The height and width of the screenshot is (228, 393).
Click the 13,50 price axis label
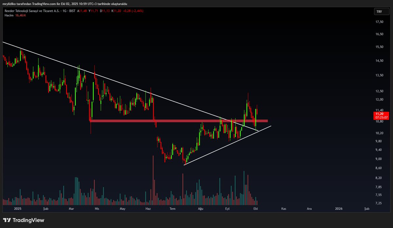tap(379, 75)
